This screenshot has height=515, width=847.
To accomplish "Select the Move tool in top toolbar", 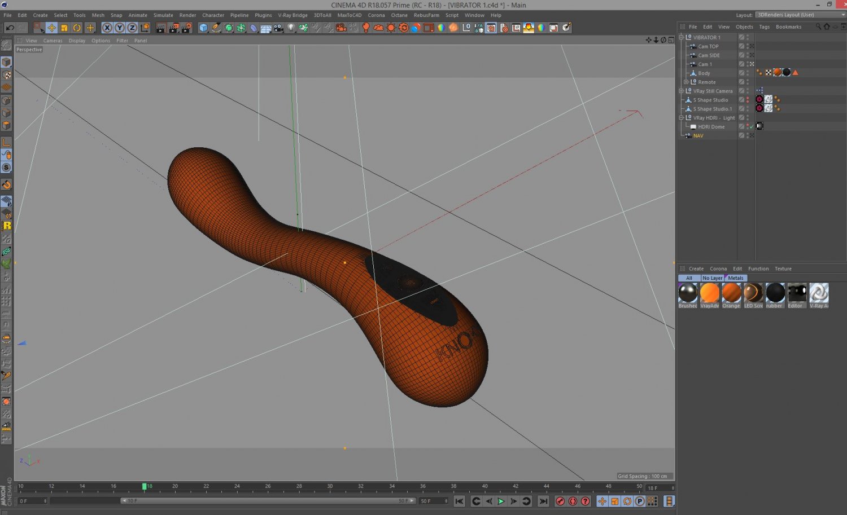I will click(51, 28).
